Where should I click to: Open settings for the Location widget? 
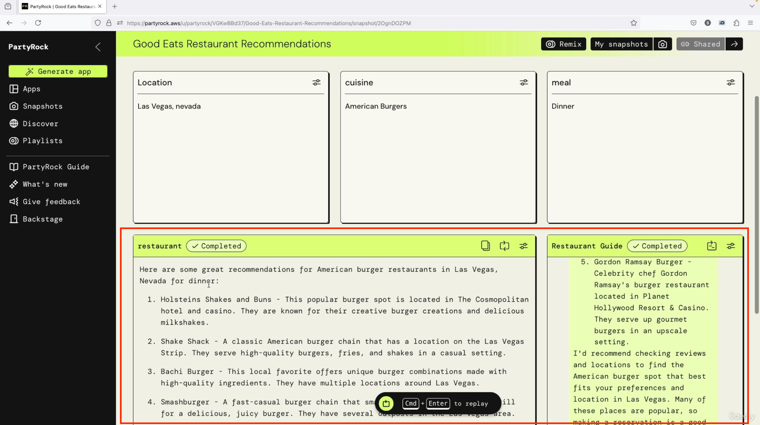tap(316, 83)
